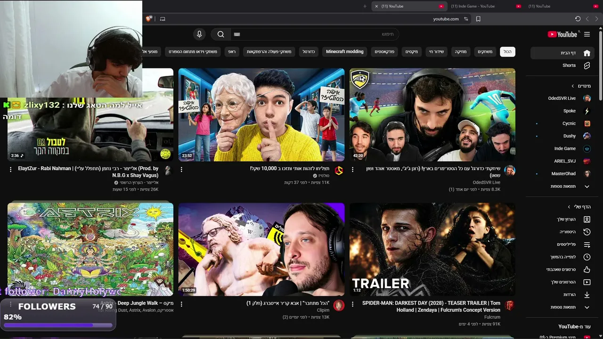Viewport: 603px width, 339px height.
Task: Open the YouTube hamburger guide menu
Action: pos(587,34)
